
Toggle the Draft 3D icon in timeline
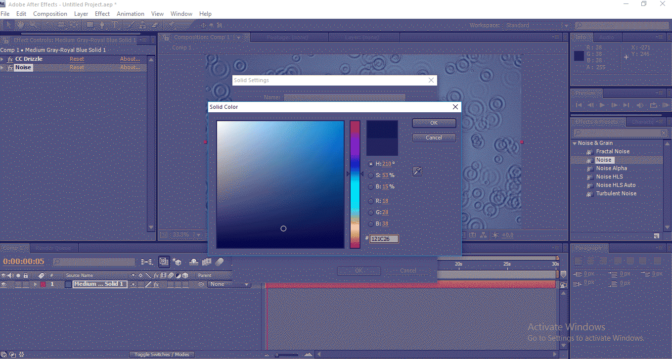point(164,262)
